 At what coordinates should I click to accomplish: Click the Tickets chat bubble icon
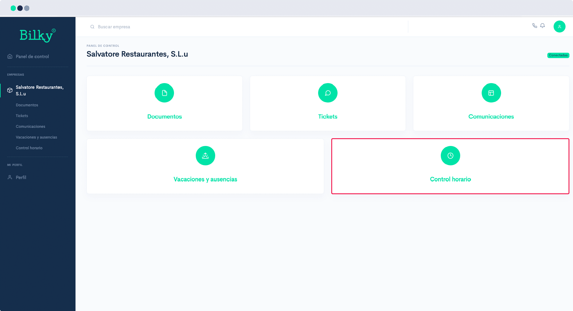(x=328, y=93)
